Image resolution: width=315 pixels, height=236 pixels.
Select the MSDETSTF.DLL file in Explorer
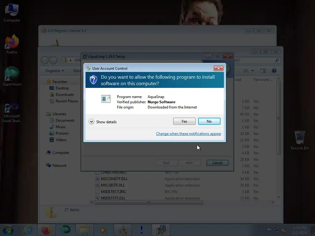[113, 198]
